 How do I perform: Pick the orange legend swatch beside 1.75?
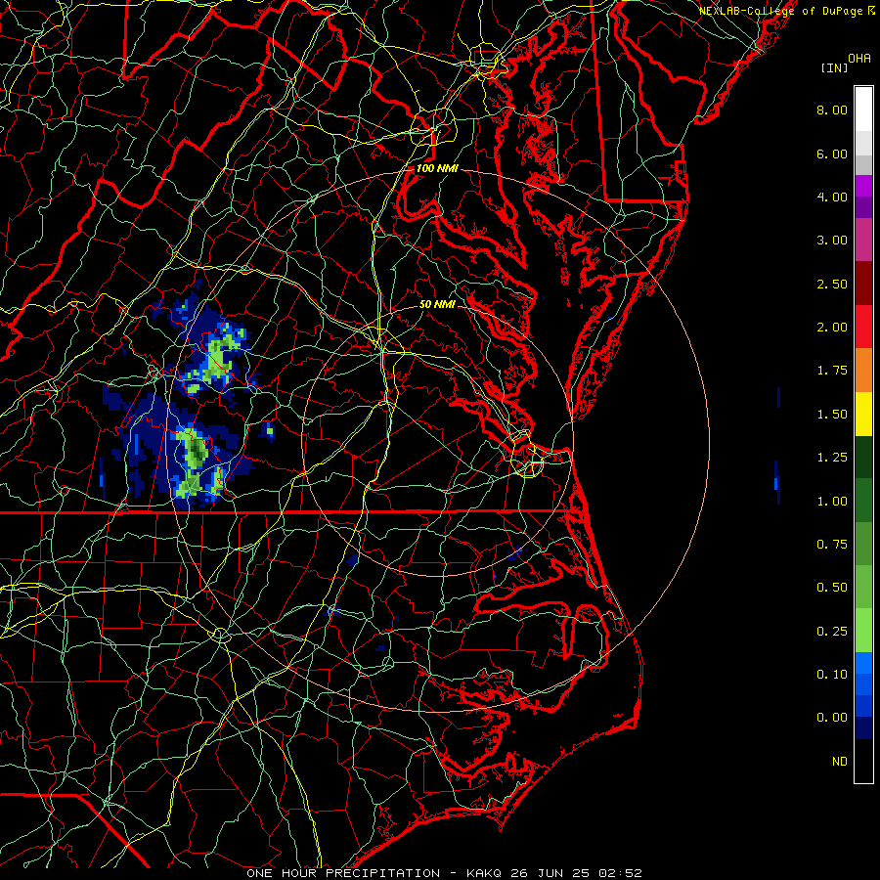coord(863,371)
